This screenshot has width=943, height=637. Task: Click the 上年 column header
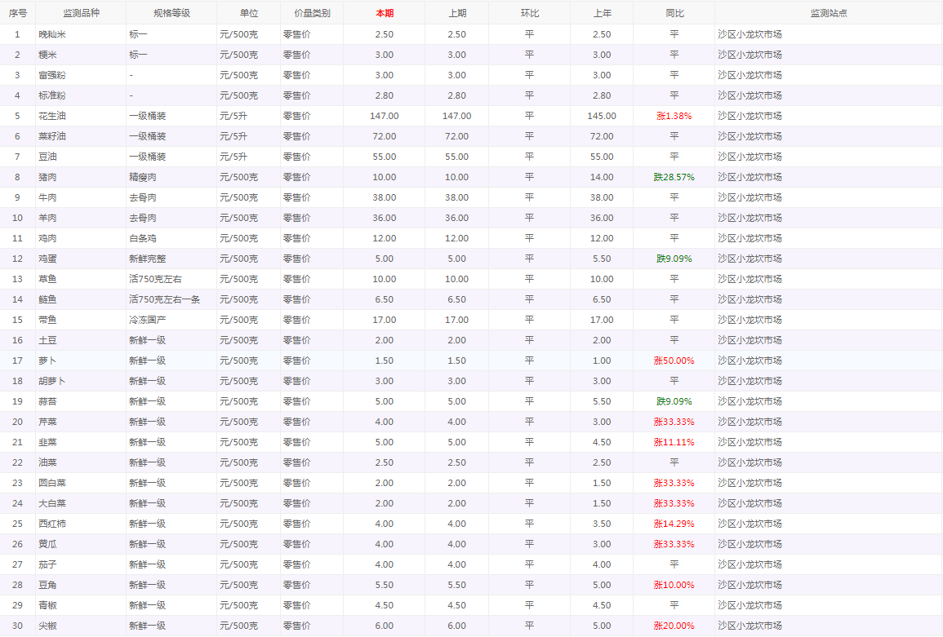click(x=602, y=13)
